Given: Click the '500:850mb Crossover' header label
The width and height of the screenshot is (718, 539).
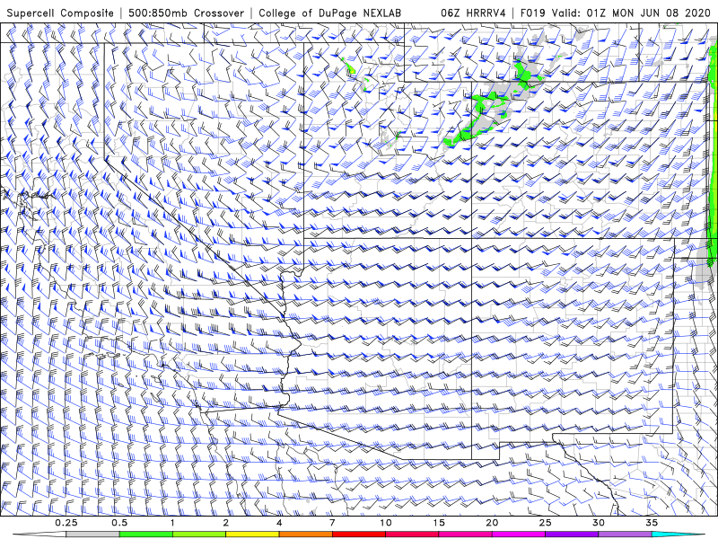Looking at the screenshot, I should [186, 13].
